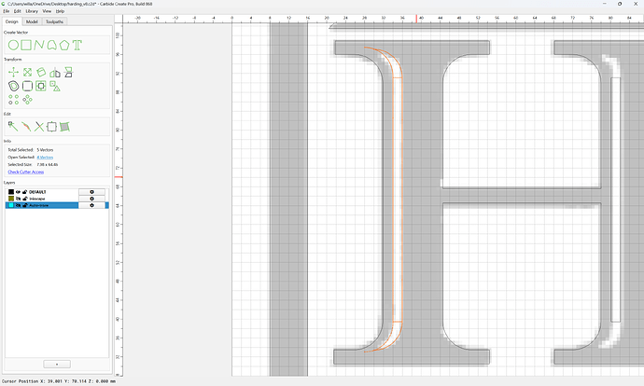Select the narrow rectangle vector in right letter
Screen dimensions: 644x386
click(x=616, y=200)
